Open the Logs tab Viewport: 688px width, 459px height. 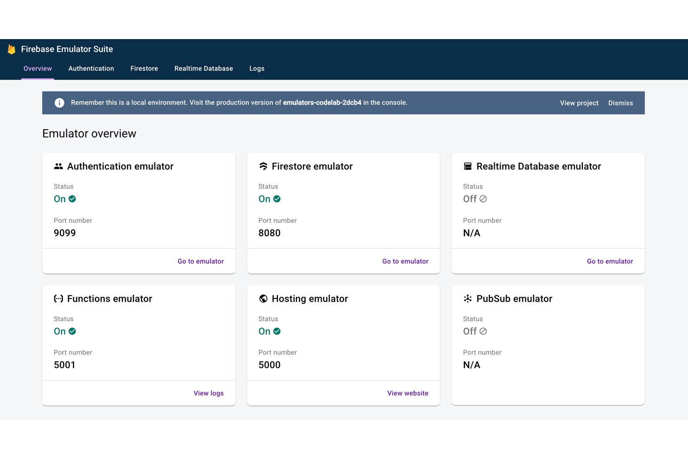(x=257, y=68)
